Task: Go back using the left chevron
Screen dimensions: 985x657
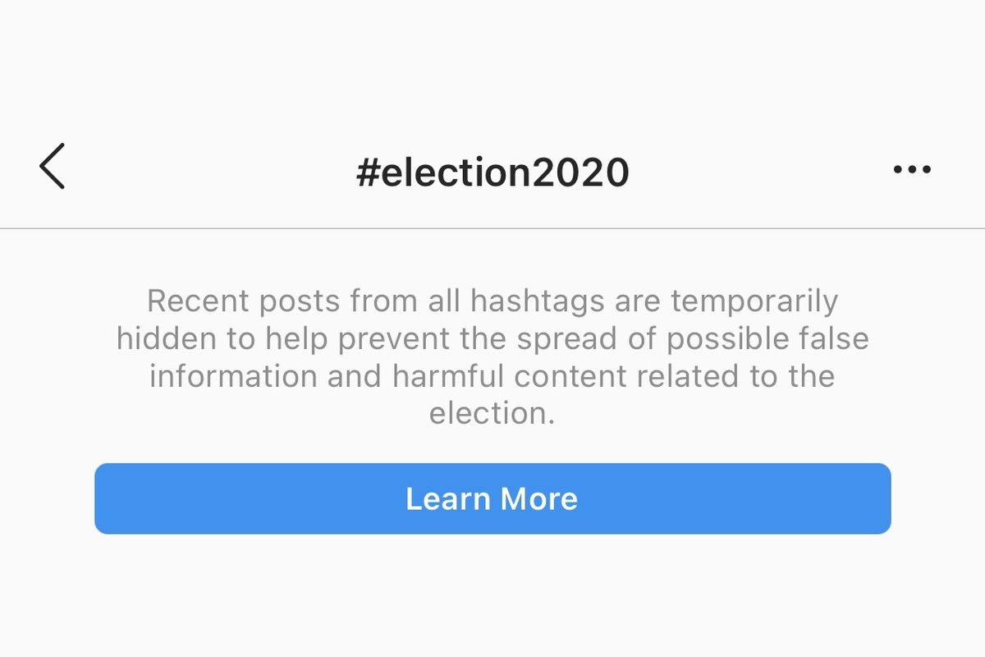Action: [x=52, y=166]
